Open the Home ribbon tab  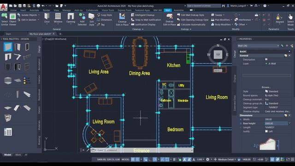[x=13, y=10]
